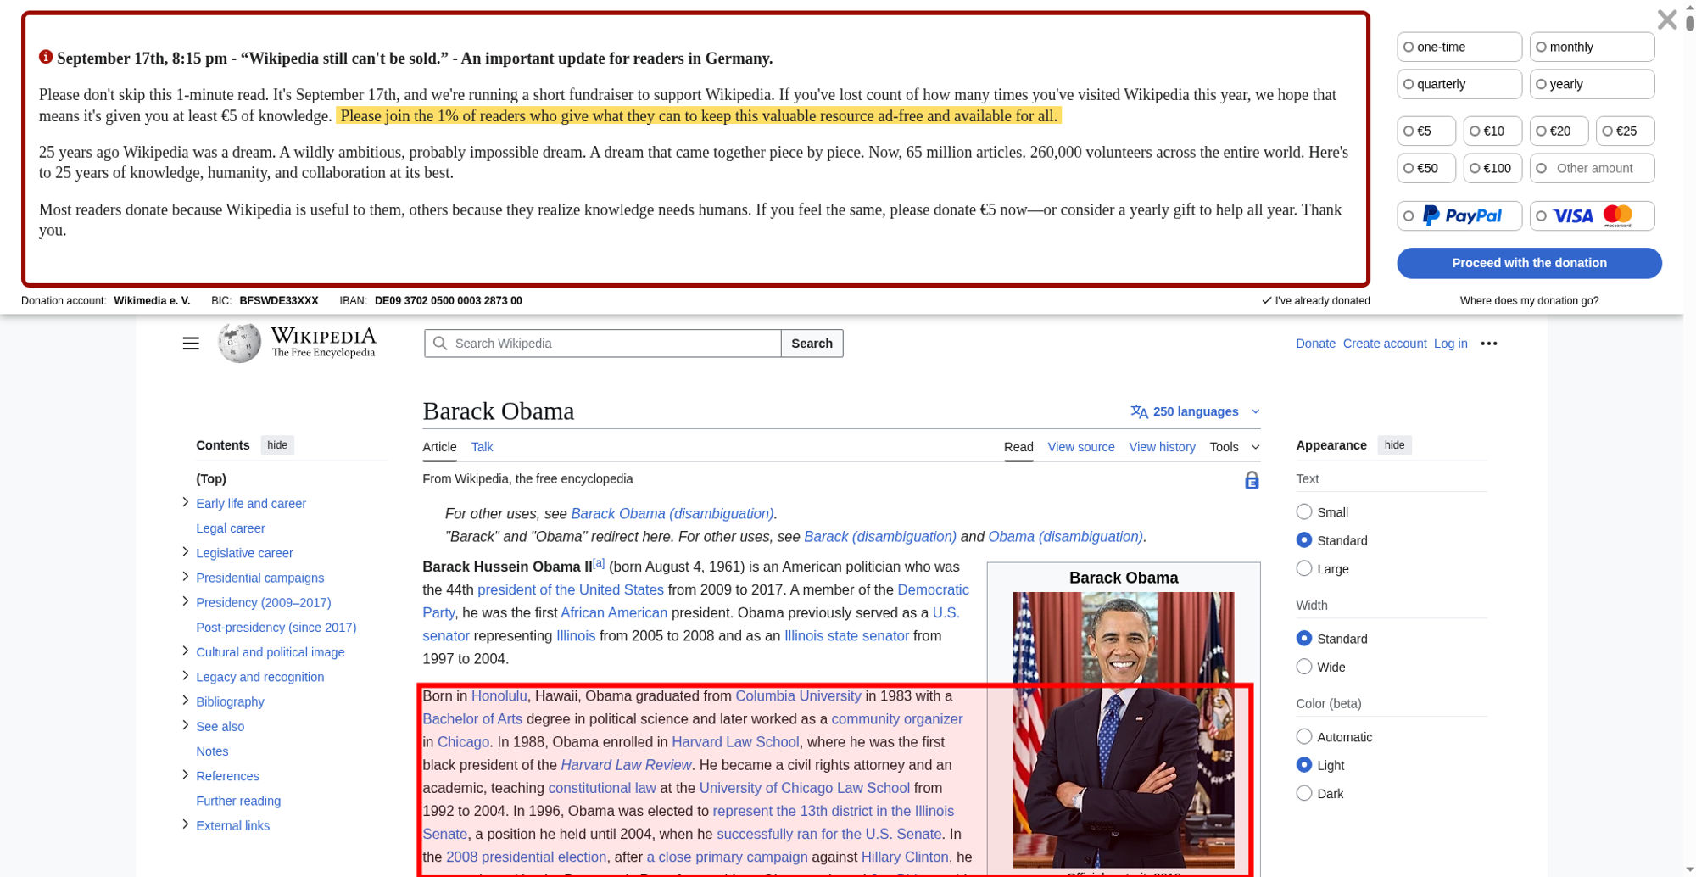Open the three-dot personal tools menu
The height and width of the screenshot is (877, 1696).
pos(1488,344)
